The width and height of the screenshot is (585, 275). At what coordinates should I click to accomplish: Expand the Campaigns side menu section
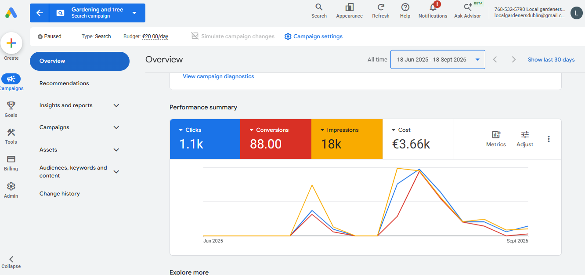pyautogui.click(x=79, y=127)
